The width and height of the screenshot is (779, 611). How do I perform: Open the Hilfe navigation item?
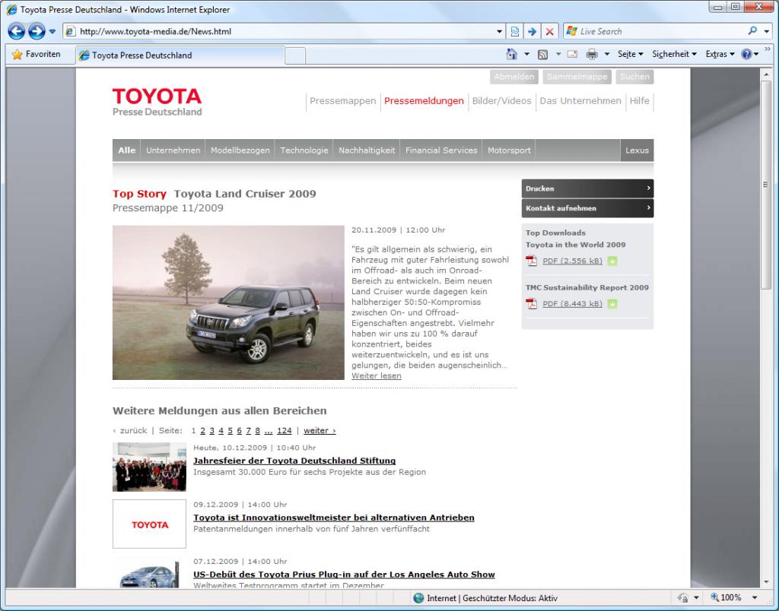[639, 101]
